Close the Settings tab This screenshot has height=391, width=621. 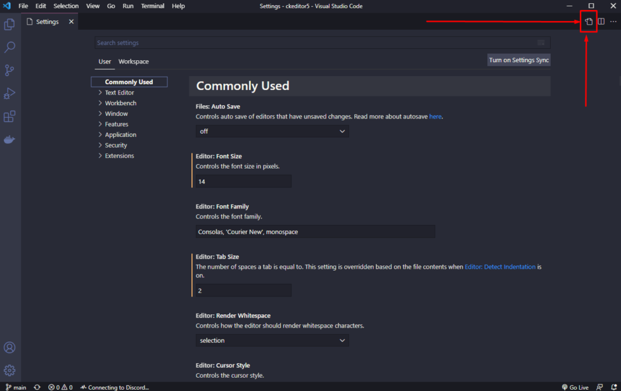pos(71,22)
